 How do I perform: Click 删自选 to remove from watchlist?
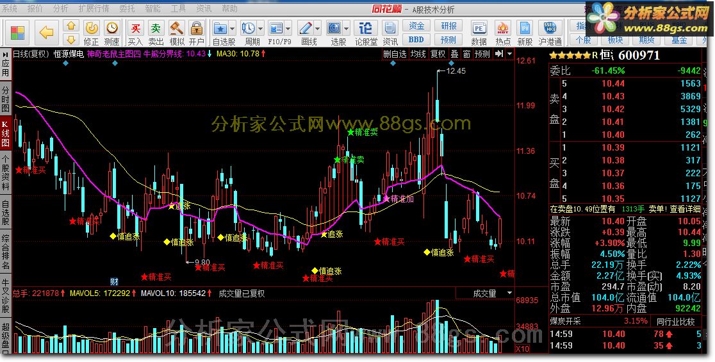click(395, 54)
